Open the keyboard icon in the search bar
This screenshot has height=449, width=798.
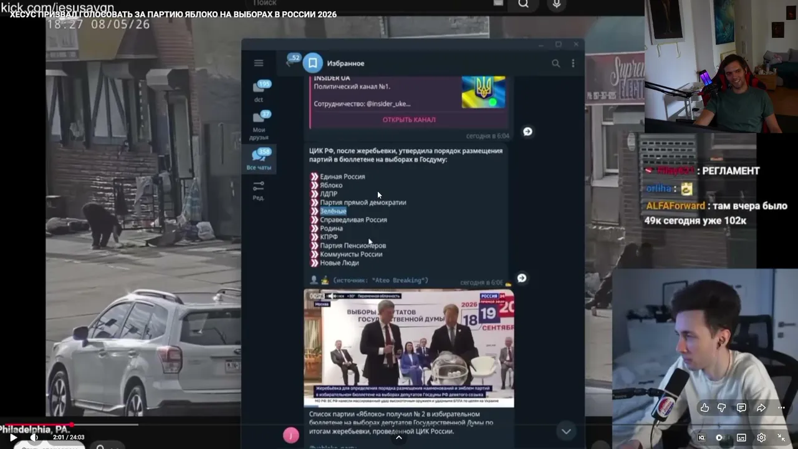(498, 3)
